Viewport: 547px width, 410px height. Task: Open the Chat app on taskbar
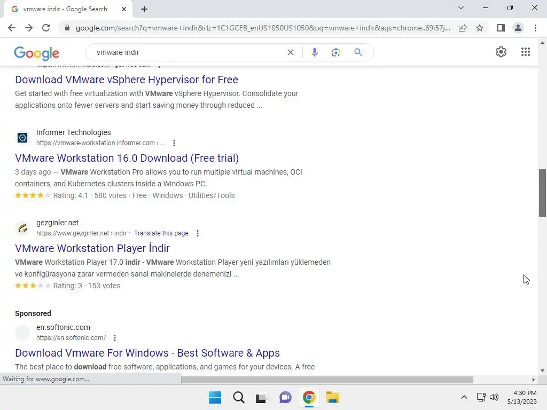[x=285, y=397]
